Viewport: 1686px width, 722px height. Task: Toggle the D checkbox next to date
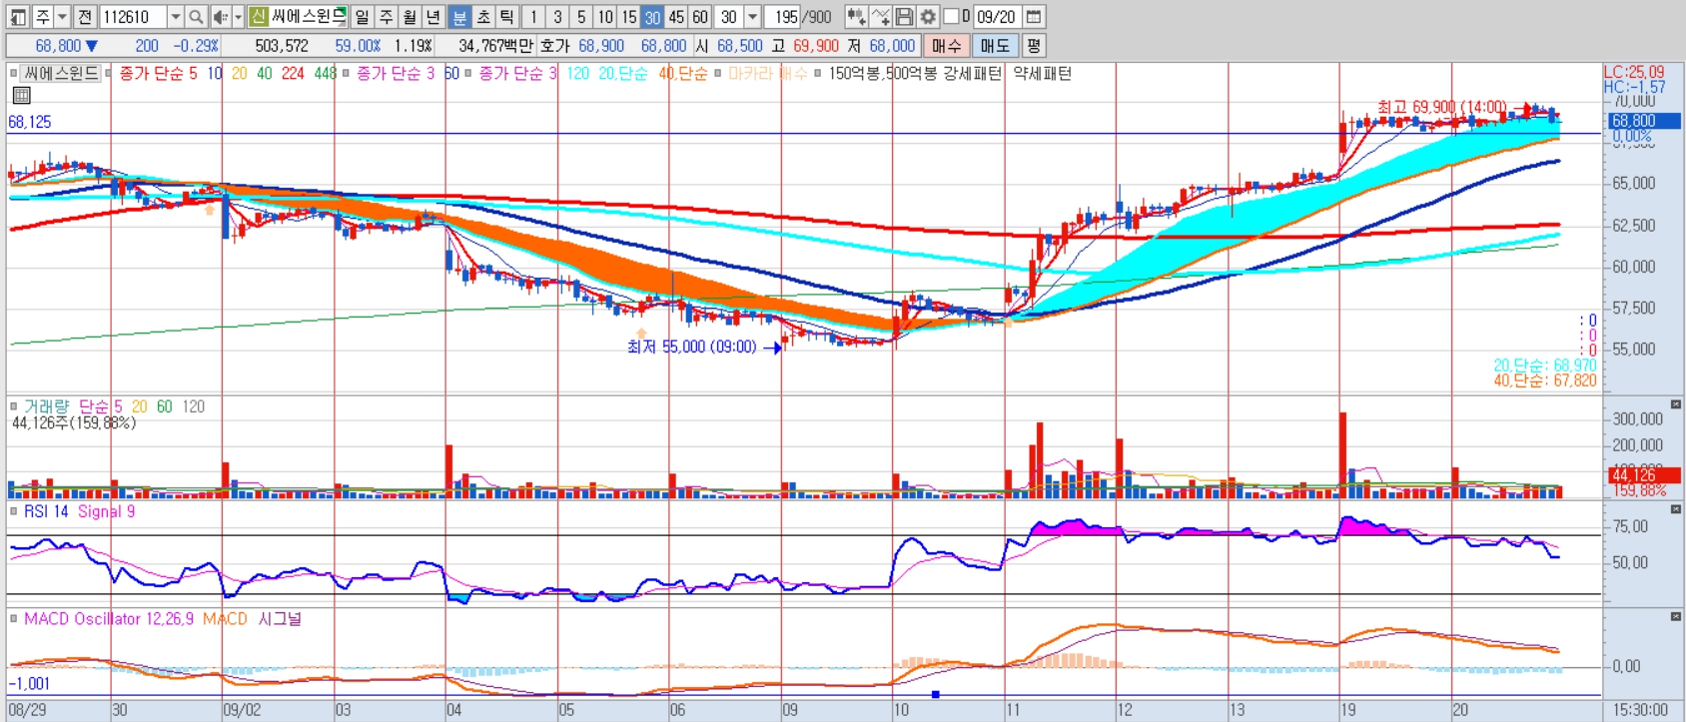tap(951, 17)
